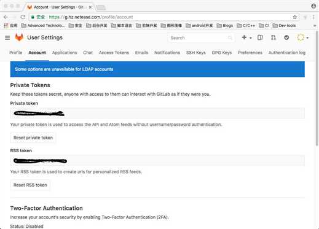This screenshot has width=319, height=229.
Task: Open the todos checkmark icon
Action: [x=286, y=37]
